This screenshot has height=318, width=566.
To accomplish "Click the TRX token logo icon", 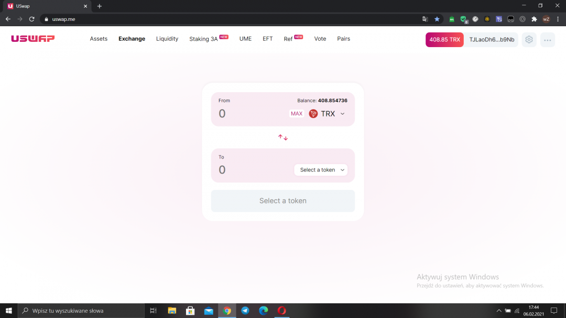I will click(x=313, y=113).
